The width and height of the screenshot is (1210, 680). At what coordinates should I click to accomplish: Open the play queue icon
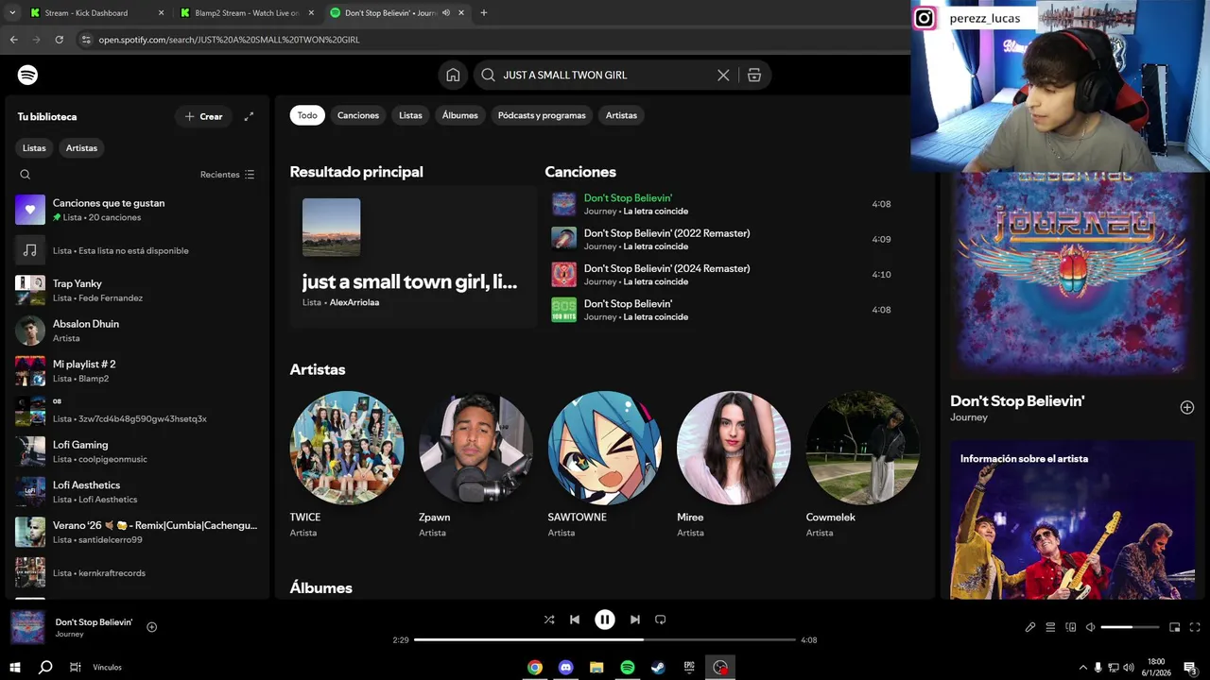click(x=1050, y=627)
